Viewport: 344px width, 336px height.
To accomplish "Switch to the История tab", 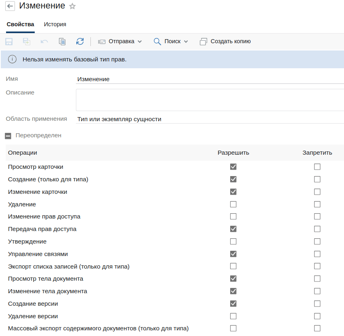I will click(x=55, y=24).
